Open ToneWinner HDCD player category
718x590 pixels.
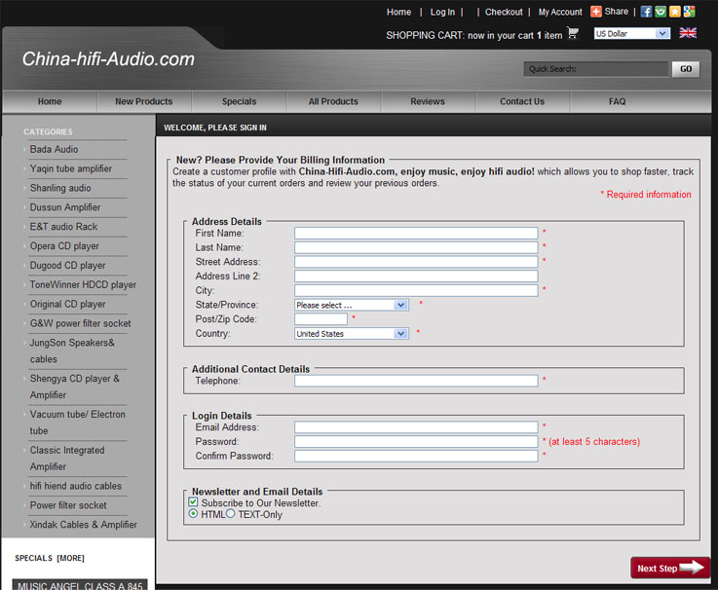pos(84,284)
